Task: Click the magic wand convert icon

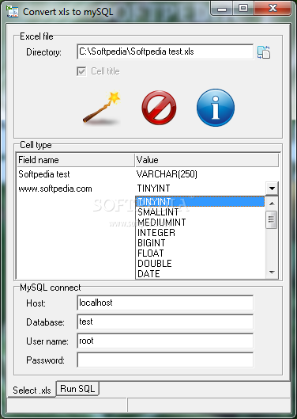Action: click(101, 108)
